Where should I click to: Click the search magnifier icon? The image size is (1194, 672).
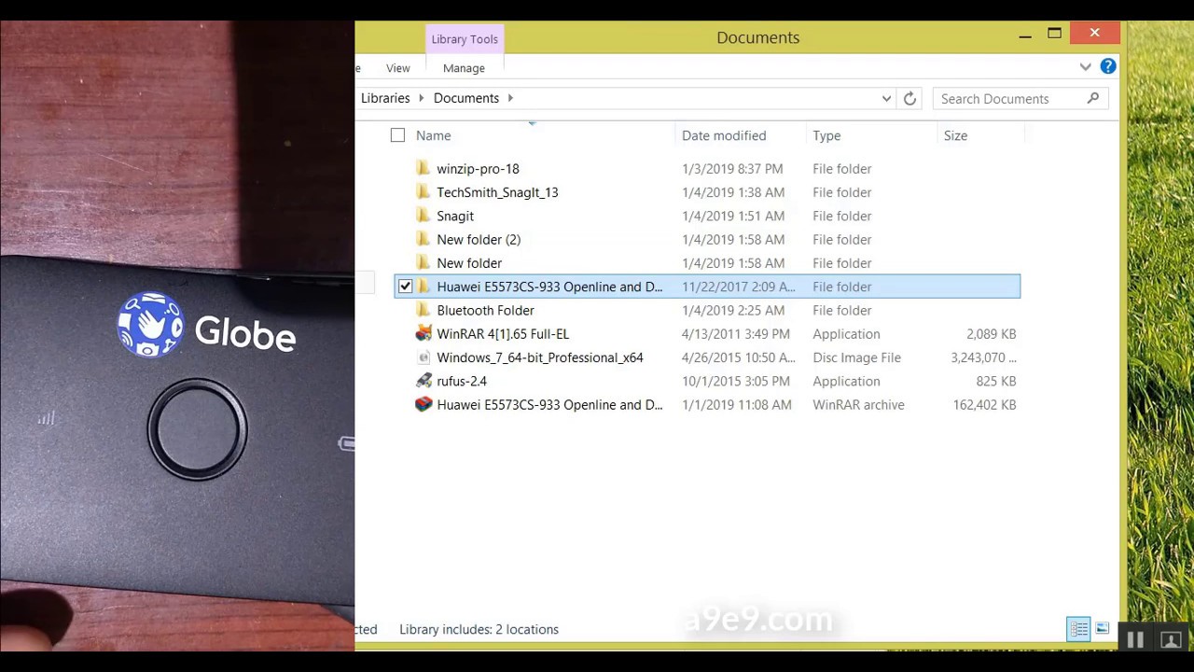[x=1093, y=98]
